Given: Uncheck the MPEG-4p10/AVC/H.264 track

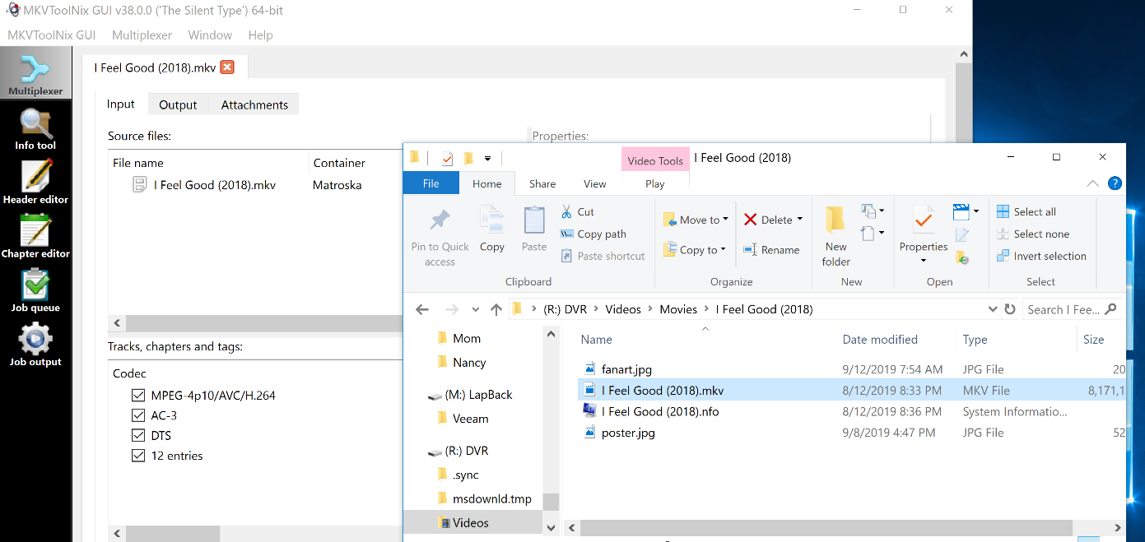Looking at the screenshot, I should pos(138,396).
